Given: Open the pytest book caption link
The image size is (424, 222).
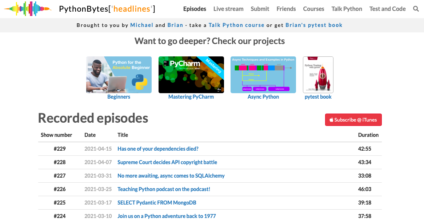Looking at the screenshot, I should pyautogui.click(x=318, y=97).
